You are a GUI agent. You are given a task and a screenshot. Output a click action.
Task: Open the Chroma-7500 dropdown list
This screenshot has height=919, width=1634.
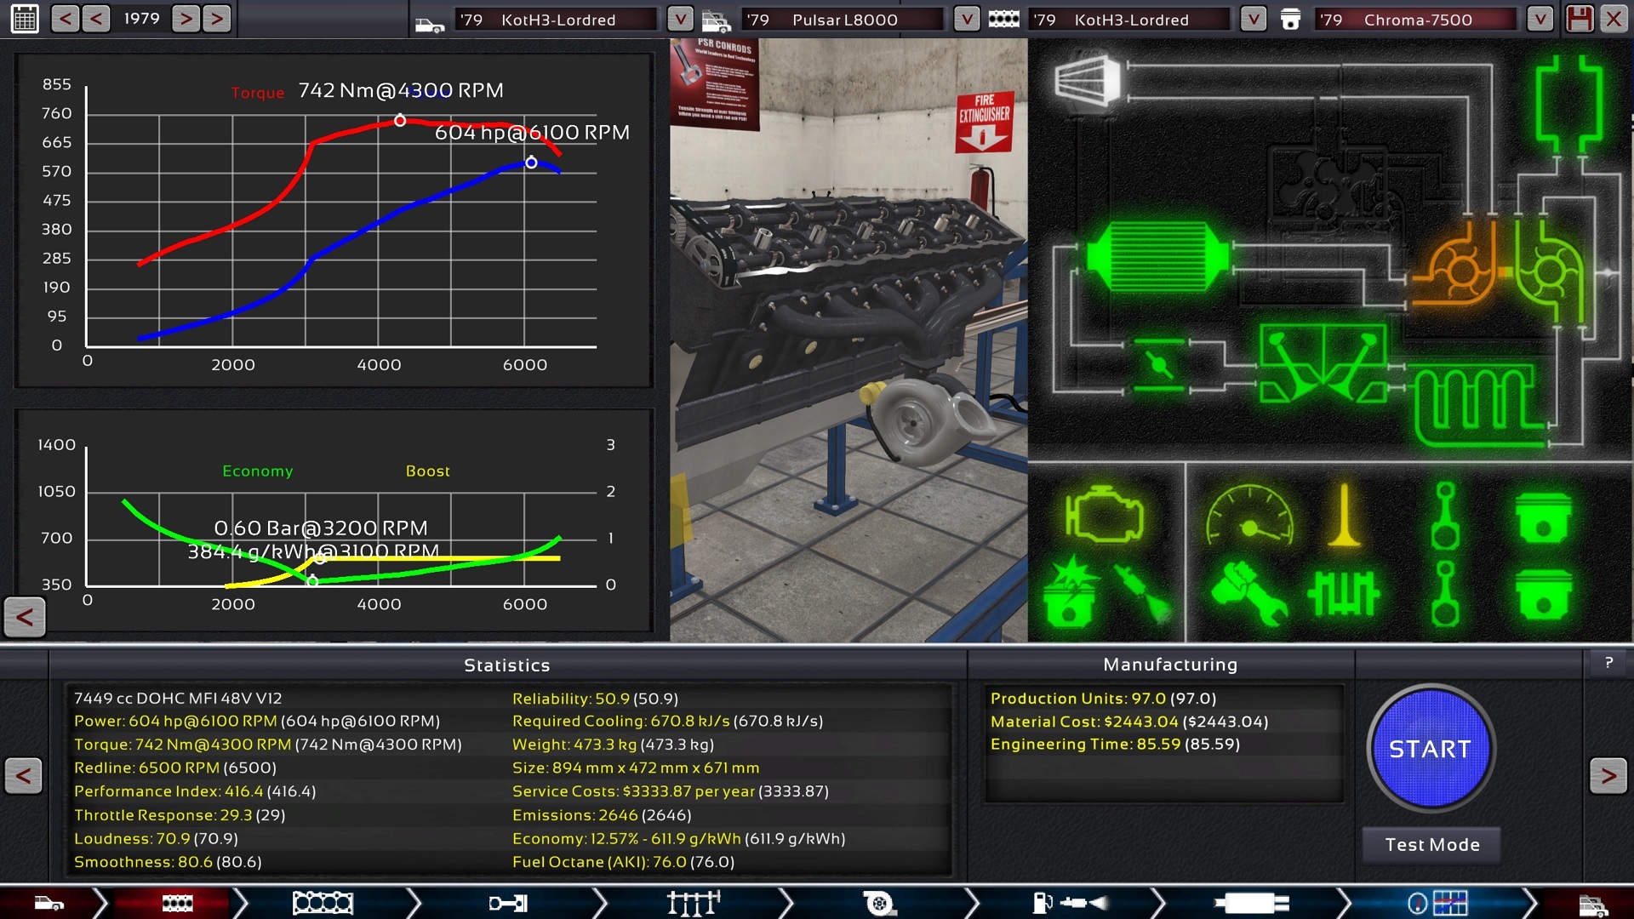click(x=1540, y=19)
